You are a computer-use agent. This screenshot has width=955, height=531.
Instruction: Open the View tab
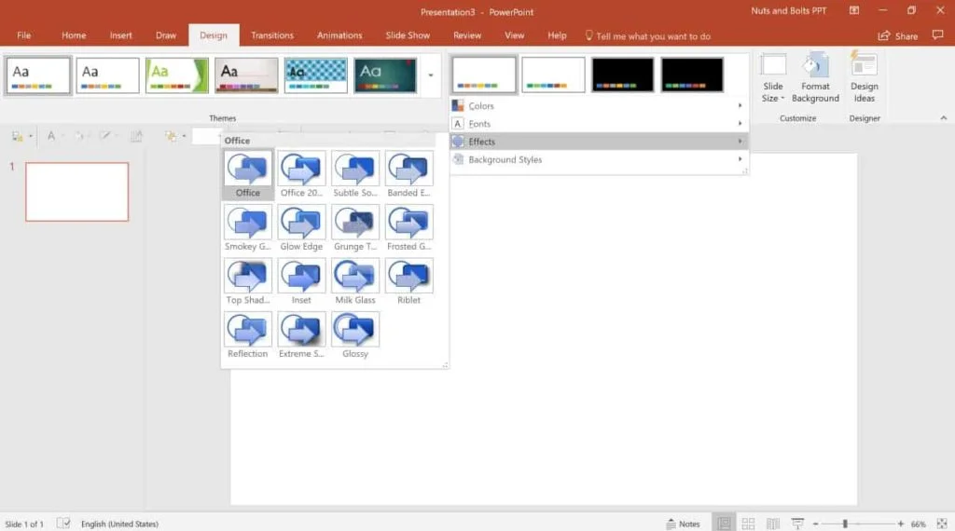tap(514, 35)
